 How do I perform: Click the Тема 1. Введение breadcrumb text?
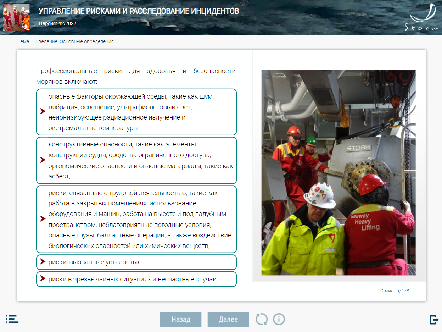(66, 41)
